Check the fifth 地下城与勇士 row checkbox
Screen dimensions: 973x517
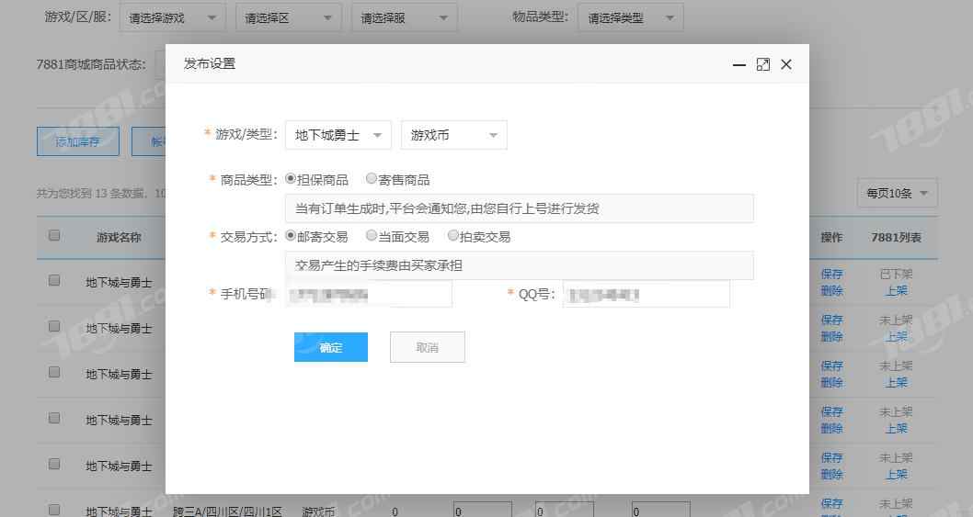(54, 464)
